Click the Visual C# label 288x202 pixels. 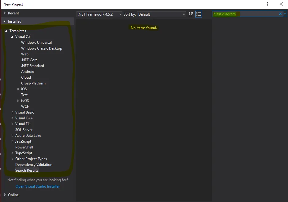pos(23,37)
